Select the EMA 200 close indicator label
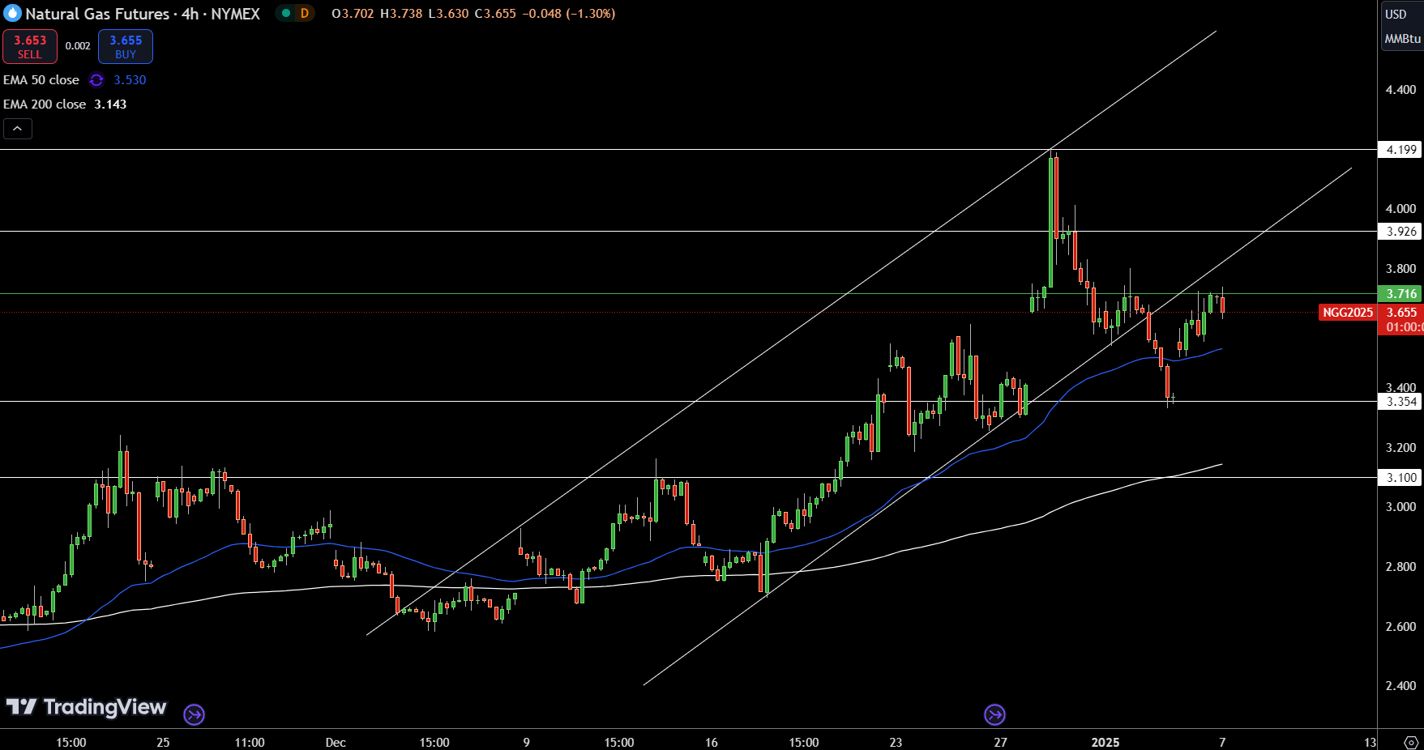Screen dimensions: 1424x750 tap(45, 104)
